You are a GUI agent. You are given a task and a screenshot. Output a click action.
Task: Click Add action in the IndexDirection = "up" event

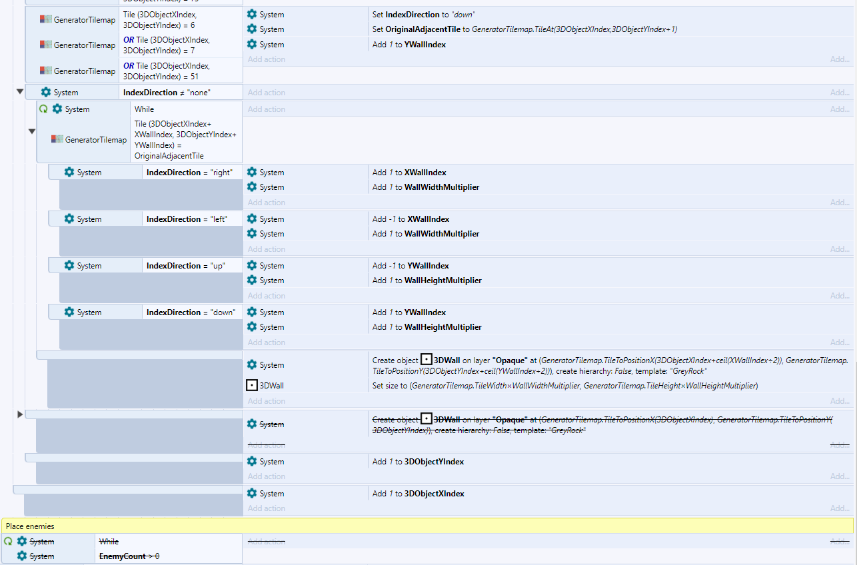(267, 296)
